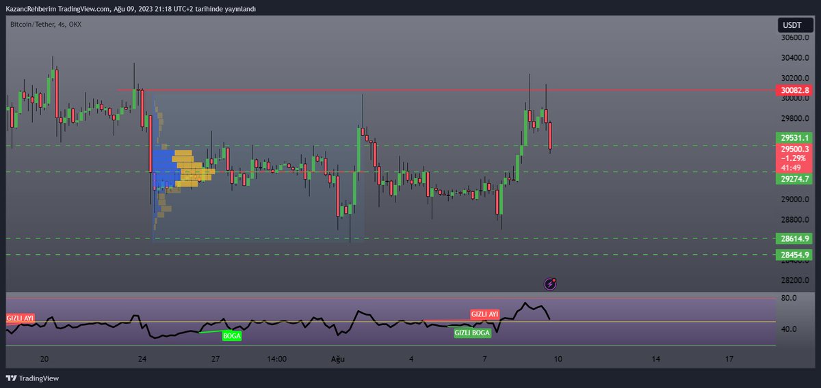Click the 80.0 RSI scale value
821x388 pixels.
click(x=790, y=299)
